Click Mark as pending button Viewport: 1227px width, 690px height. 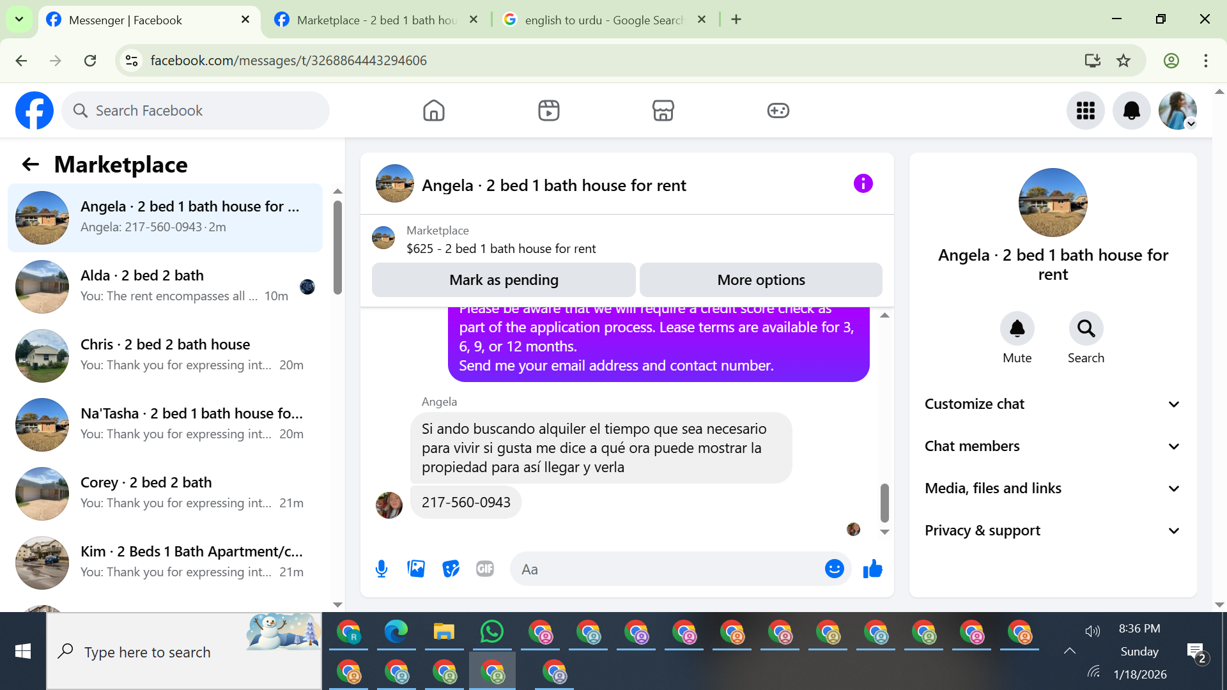(504, 280)
